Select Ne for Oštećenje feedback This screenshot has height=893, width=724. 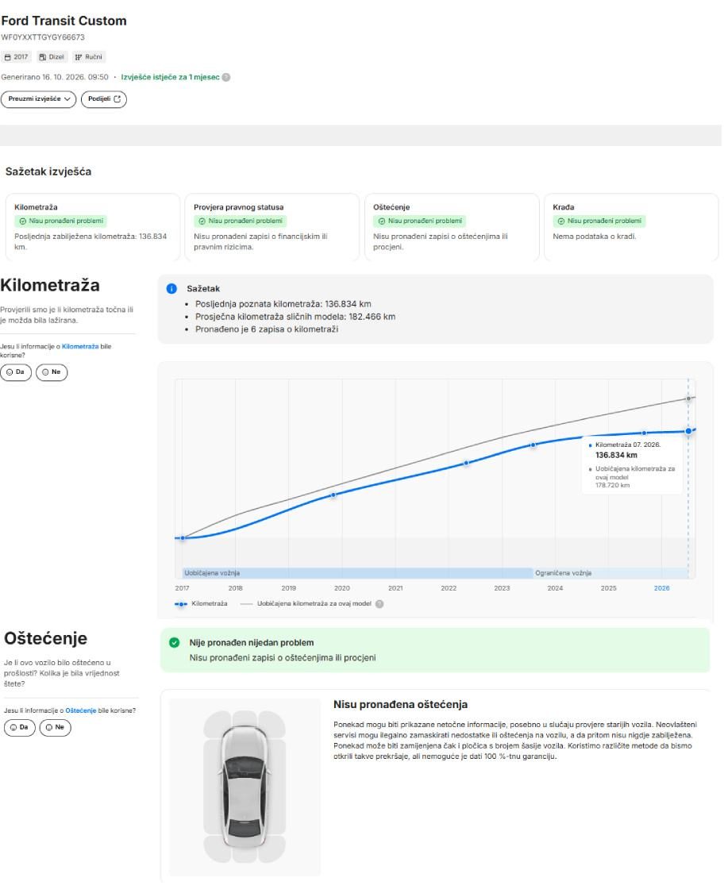[x=56, y=728]
